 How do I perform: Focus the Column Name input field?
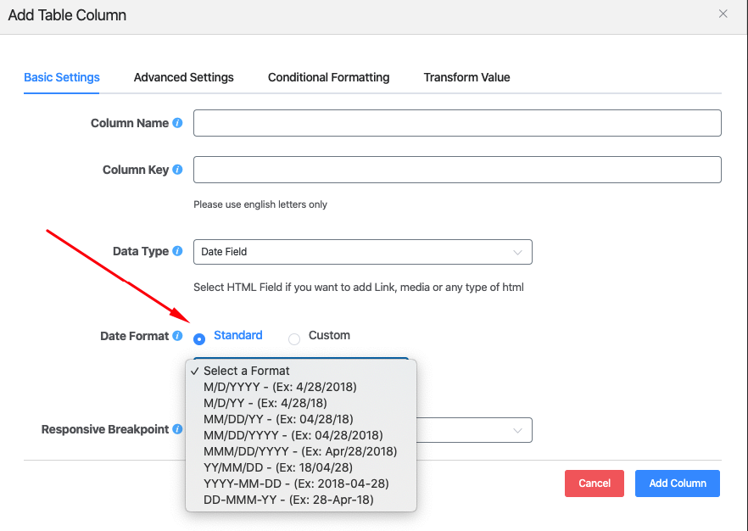[x=457, y=123]
